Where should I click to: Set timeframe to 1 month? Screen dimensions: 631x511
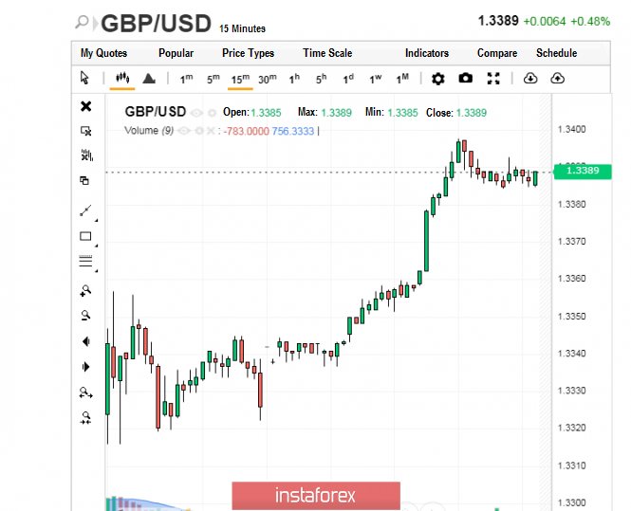coord(402,79)
